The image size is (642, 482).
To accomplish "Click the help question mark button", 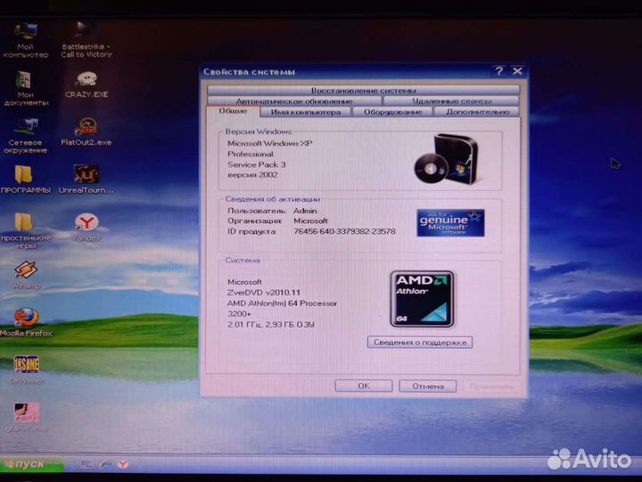I will pyautogui.click(x=498, y=71).
